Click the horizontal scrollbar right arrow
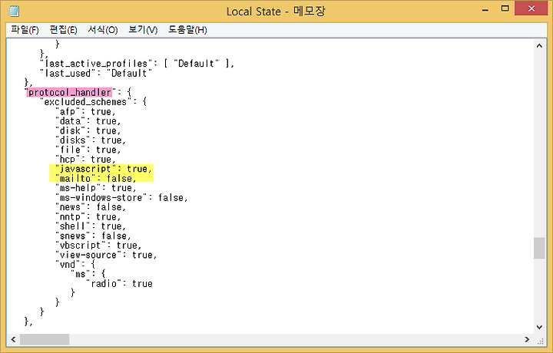The image size is (553, 353). 527,339
